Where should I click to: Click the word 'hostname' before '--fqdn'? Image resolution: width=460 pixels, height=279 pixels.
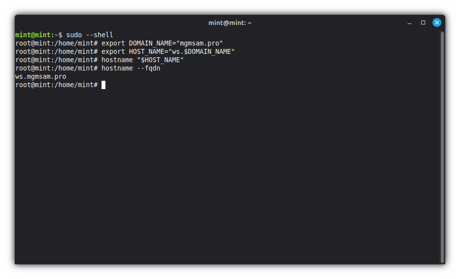coord(117,68)
